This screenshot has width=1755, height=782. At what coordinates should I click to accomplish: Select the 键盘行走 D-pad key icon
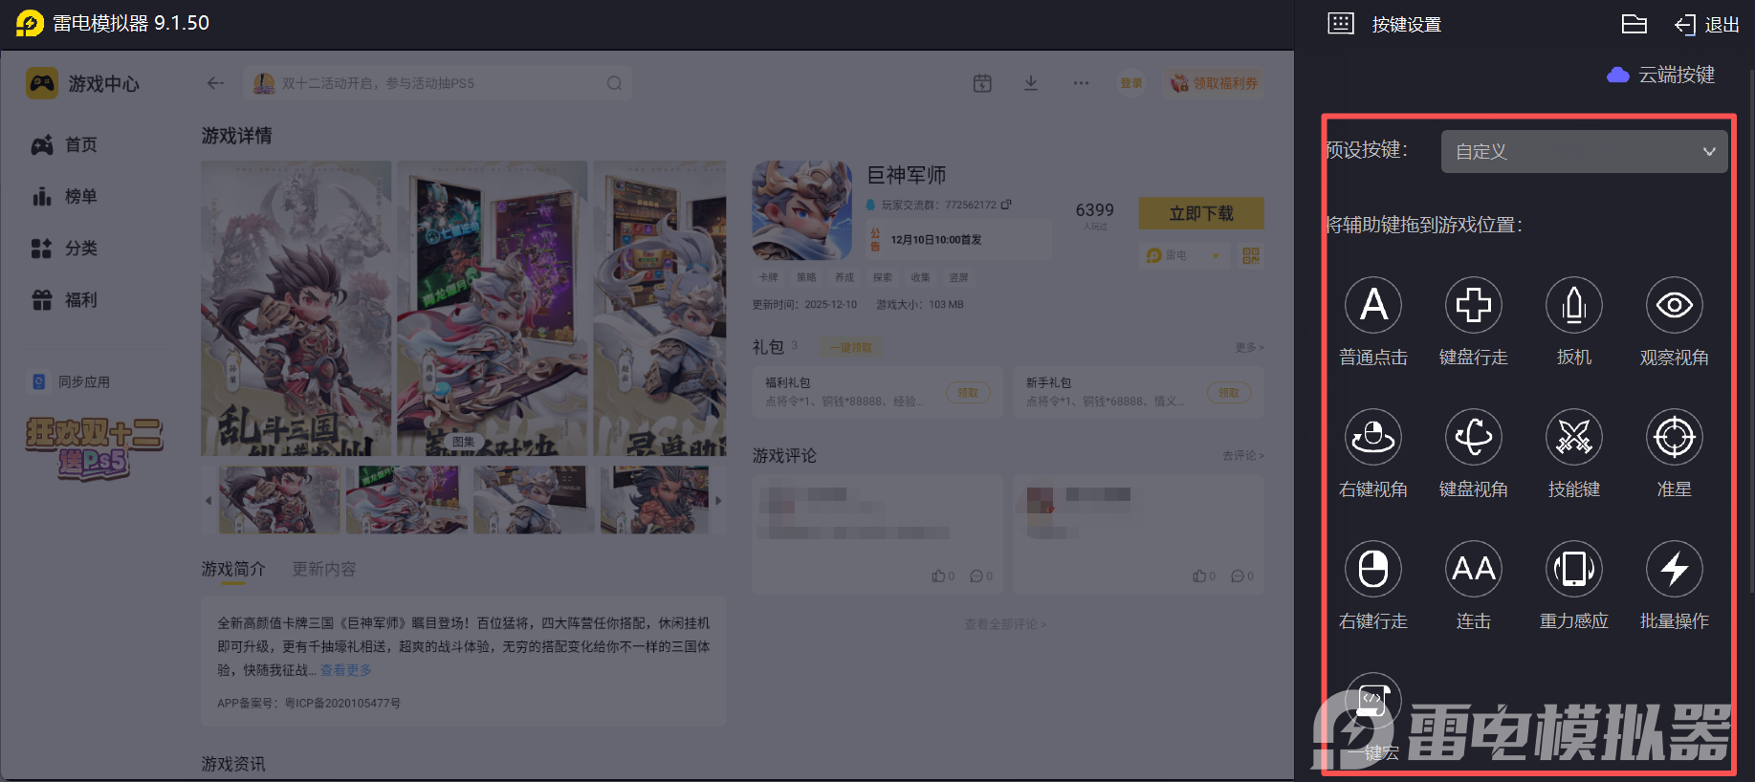(x=1473, y=305)
